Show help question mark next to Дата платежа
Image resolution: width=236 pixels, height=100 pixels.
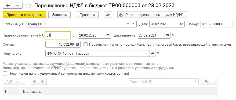173,35
